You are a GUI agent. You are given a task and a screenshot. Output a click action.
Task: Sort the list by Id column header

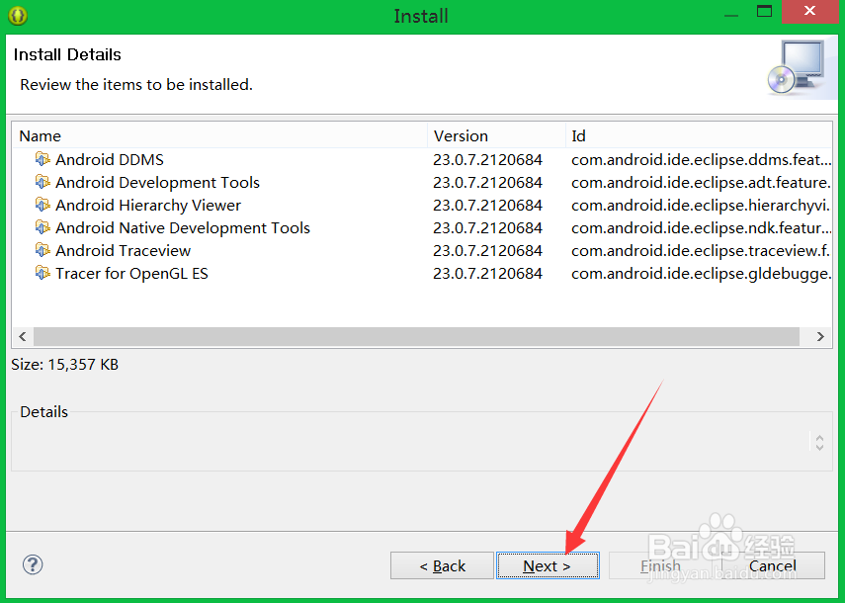click(x=699, y=135)
